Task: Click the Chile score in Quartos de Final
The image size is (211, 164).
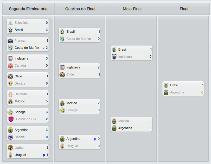Action: [x=99, y=74]
